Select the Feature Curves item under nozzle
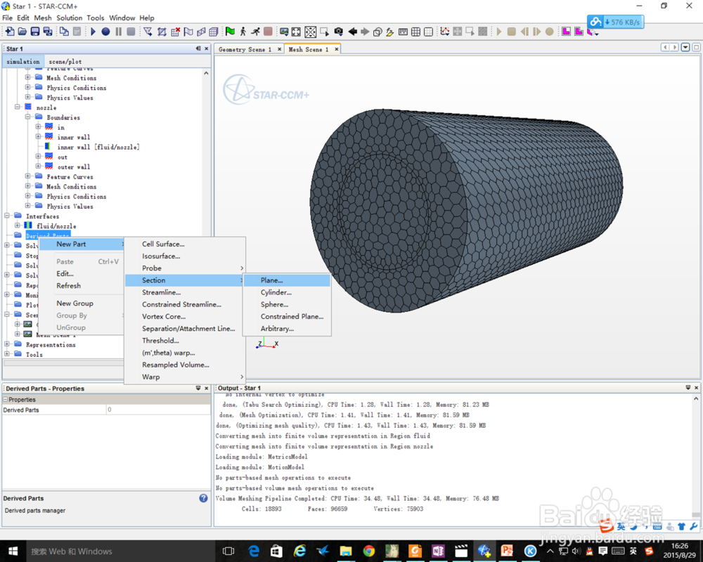The height and width of the screenshot is (562, 703). pyautogui.click(x=70, y=176)
